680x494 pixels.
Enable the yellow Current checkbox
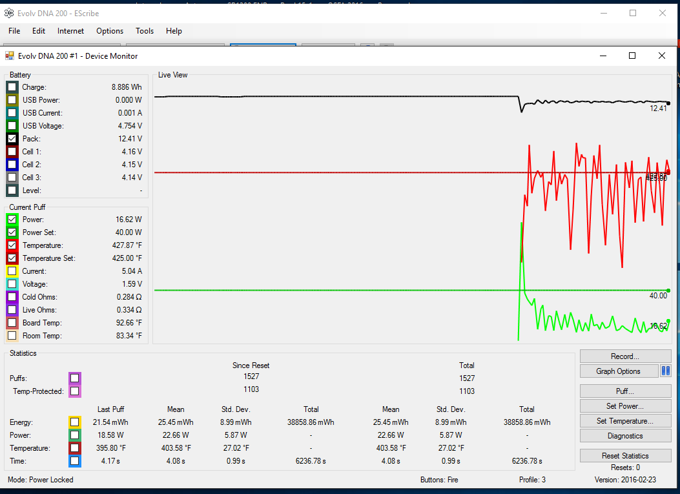(12, 271)
